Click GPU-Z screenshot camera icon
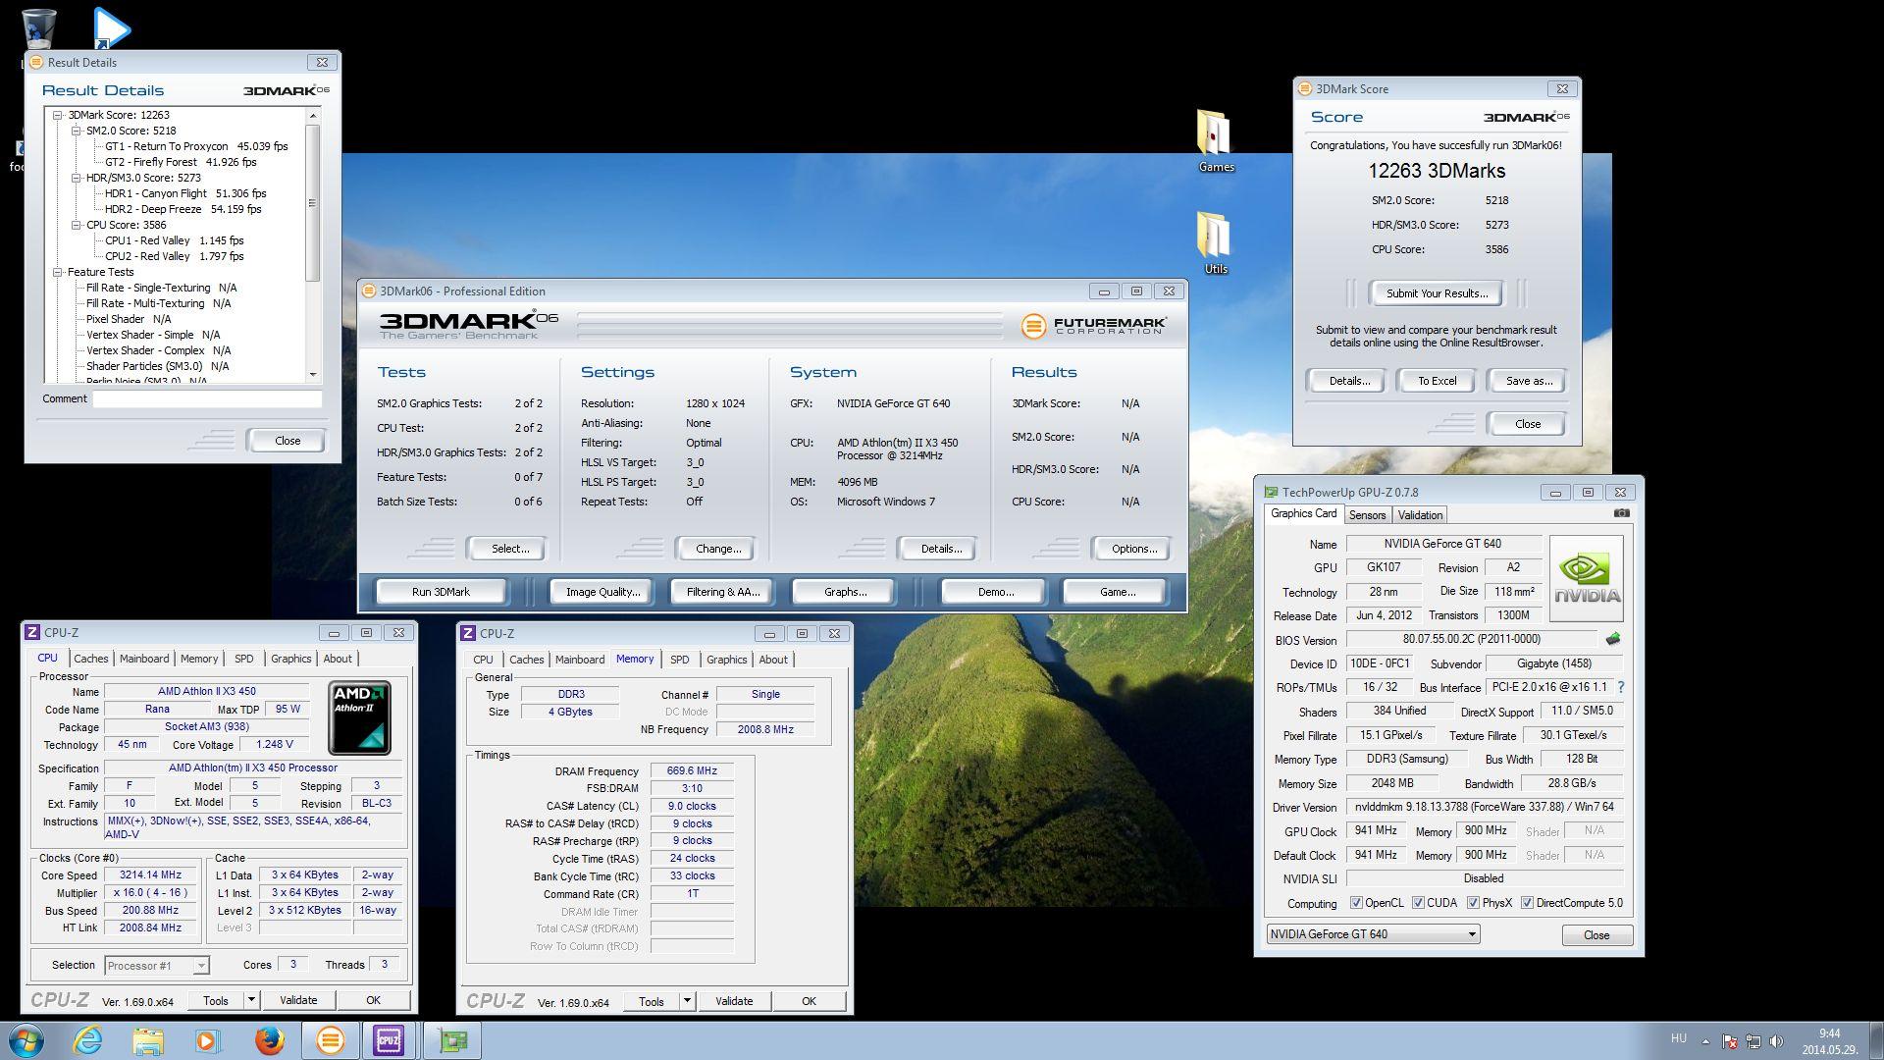 pos(1621,513)
